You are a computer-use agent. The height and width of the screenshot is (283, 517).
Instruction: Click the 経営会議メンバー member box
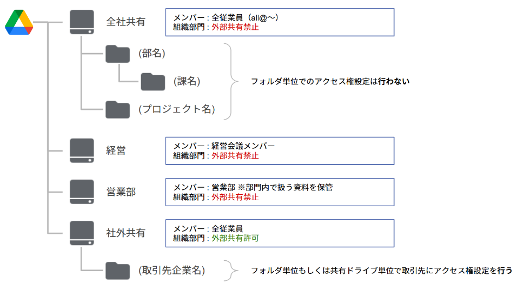click(x=280, y=151)
